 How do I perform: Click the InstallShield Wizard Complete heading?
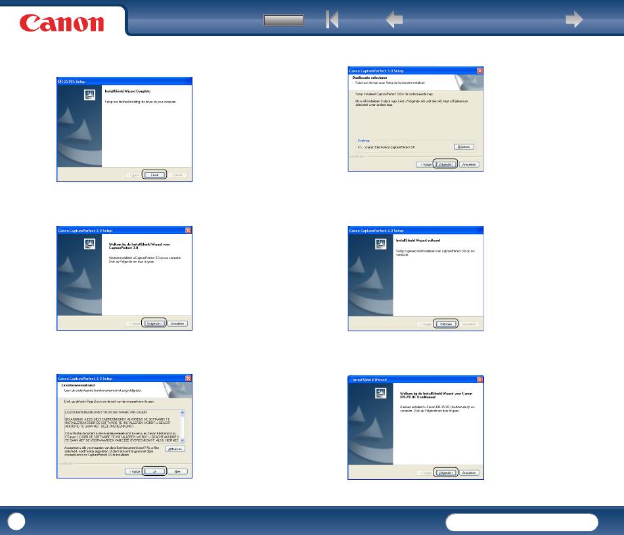127,91
